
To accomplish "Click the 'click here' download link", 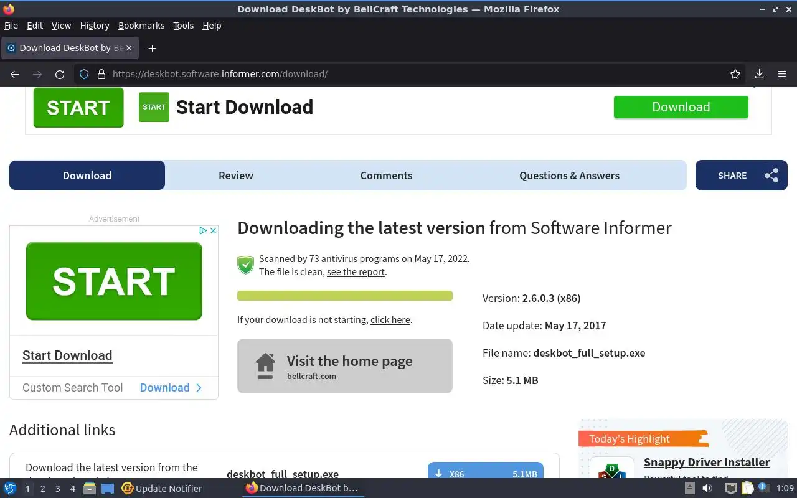I will [390, 320].
